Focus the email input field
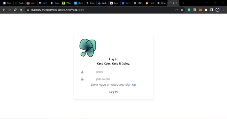 113,72
